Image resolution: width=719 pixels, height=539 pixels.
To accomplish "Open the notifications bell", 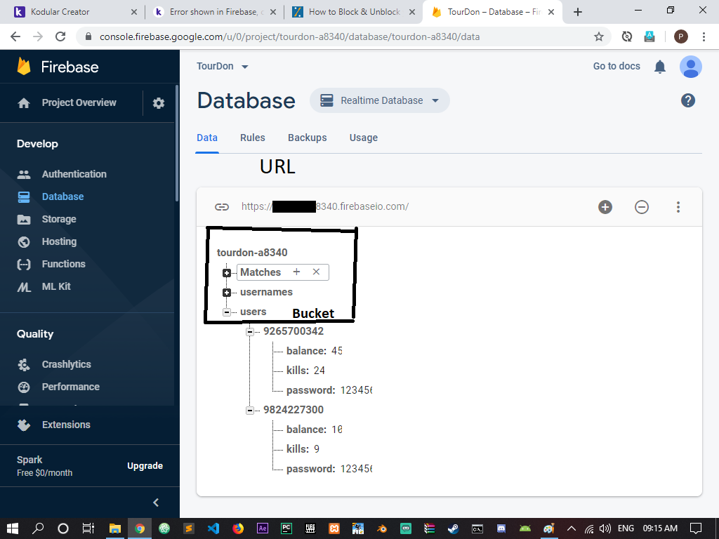I will pos(660,67).
